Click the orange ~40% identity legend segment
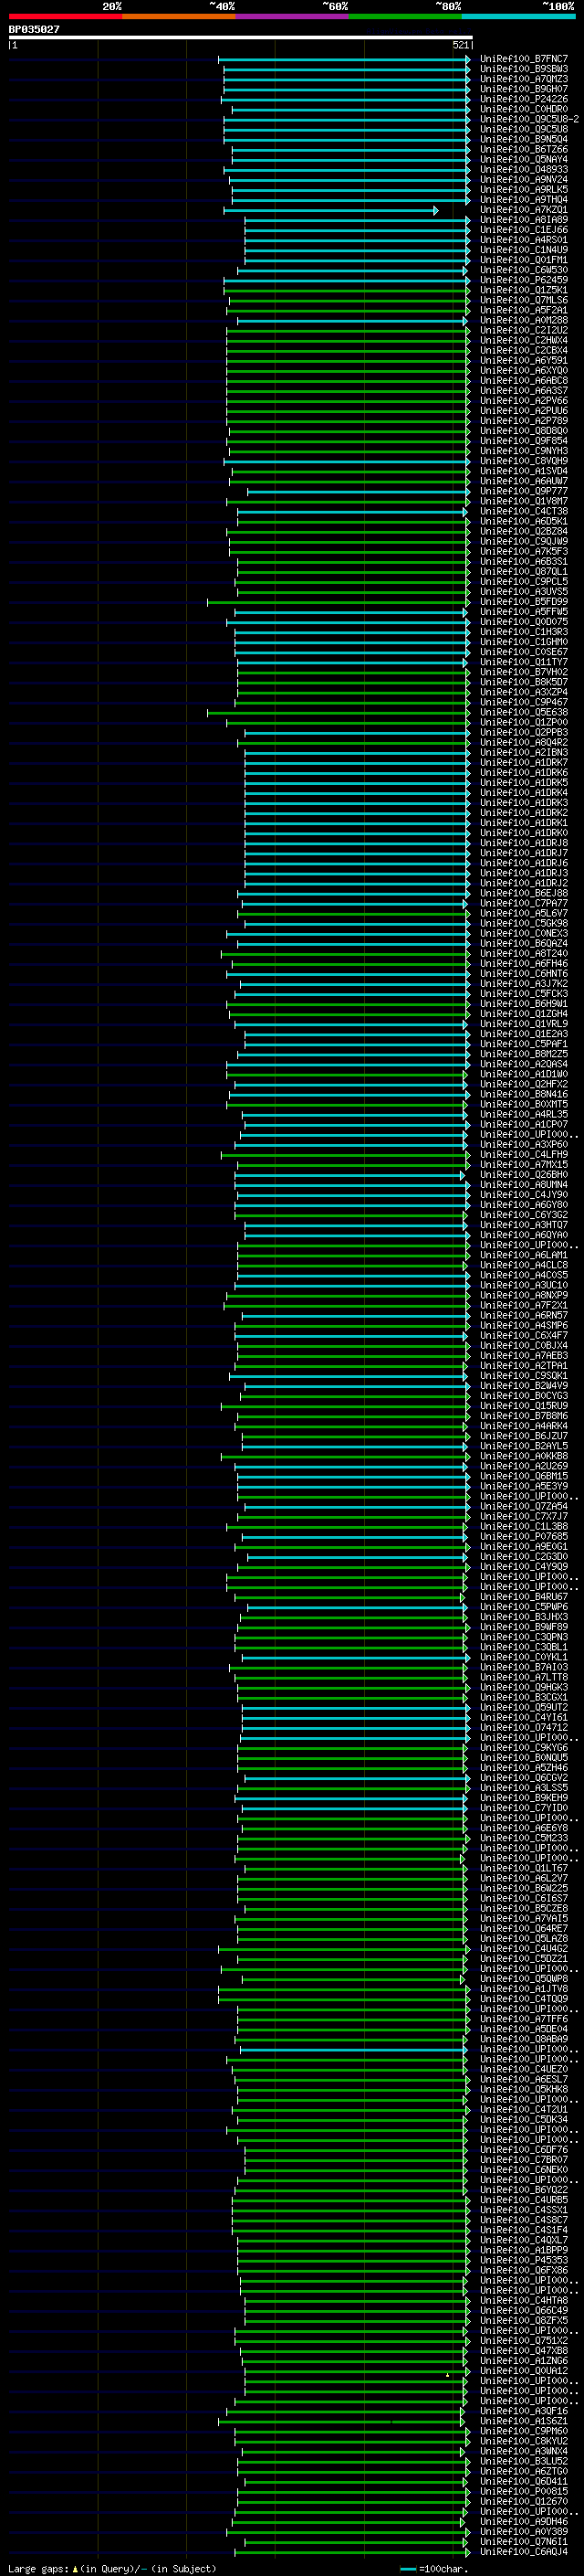 (179, 16)
